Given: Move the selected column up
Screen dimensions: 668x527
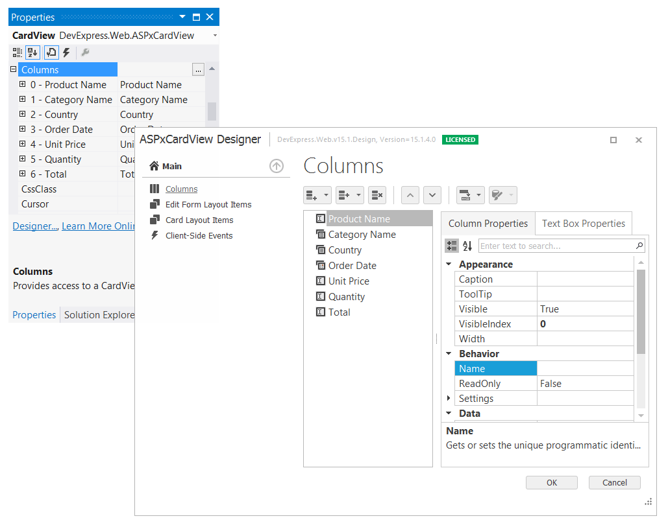Looking at the screenshot, I should 410,195.
